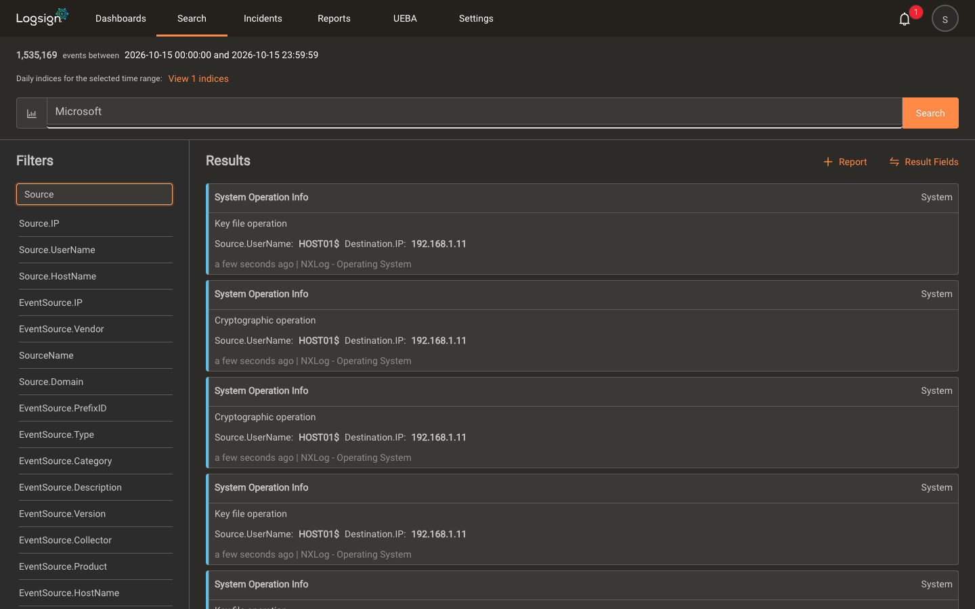Select the Search tab
This screenshot has height=609, width=975.
coord(192,18)
